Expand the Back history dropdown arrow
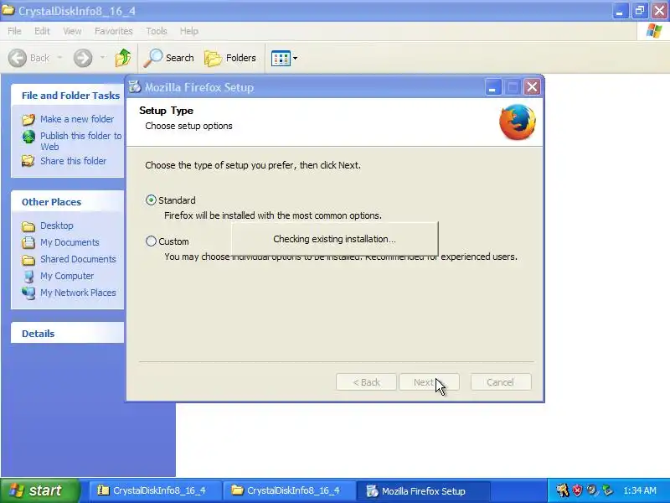This screenshot has height=503, width=670. 59,58
